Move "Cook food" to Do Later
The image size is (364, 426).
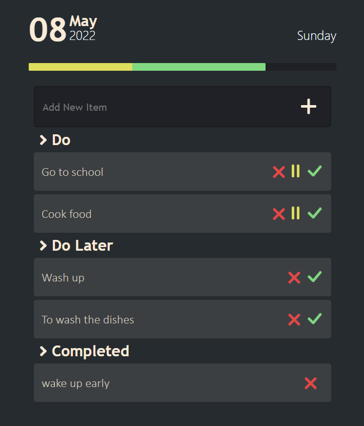click(x=296, y=213)
